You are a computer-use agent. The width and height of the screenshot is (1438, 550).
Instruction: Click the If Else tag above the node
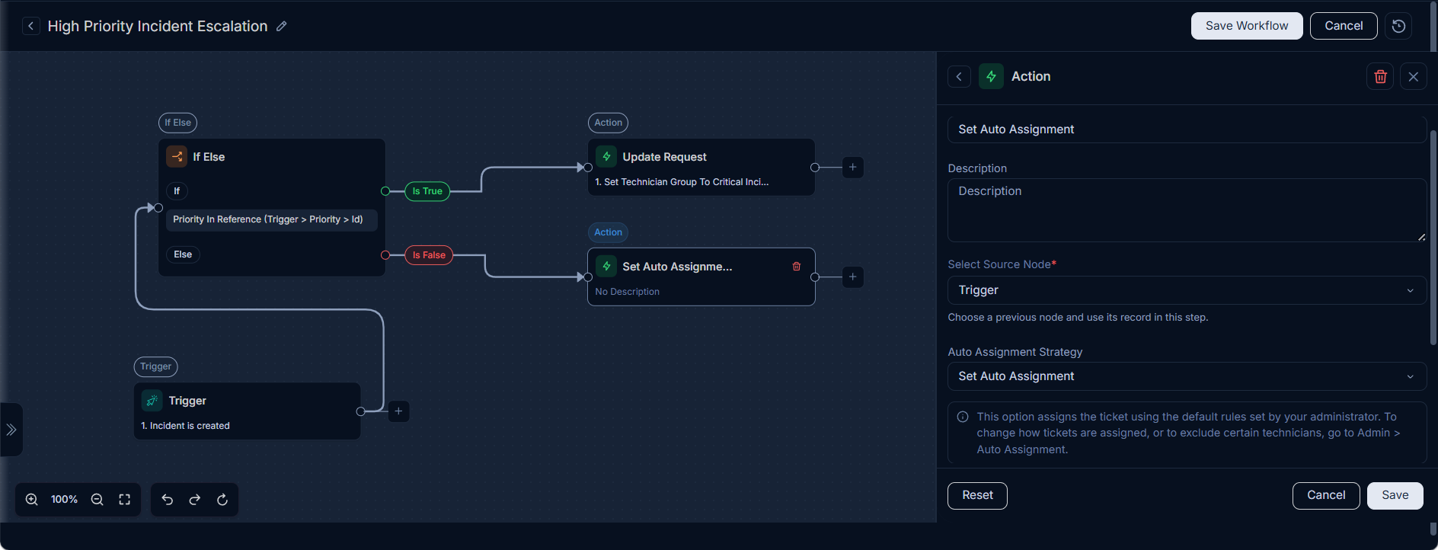click(177, 123)
